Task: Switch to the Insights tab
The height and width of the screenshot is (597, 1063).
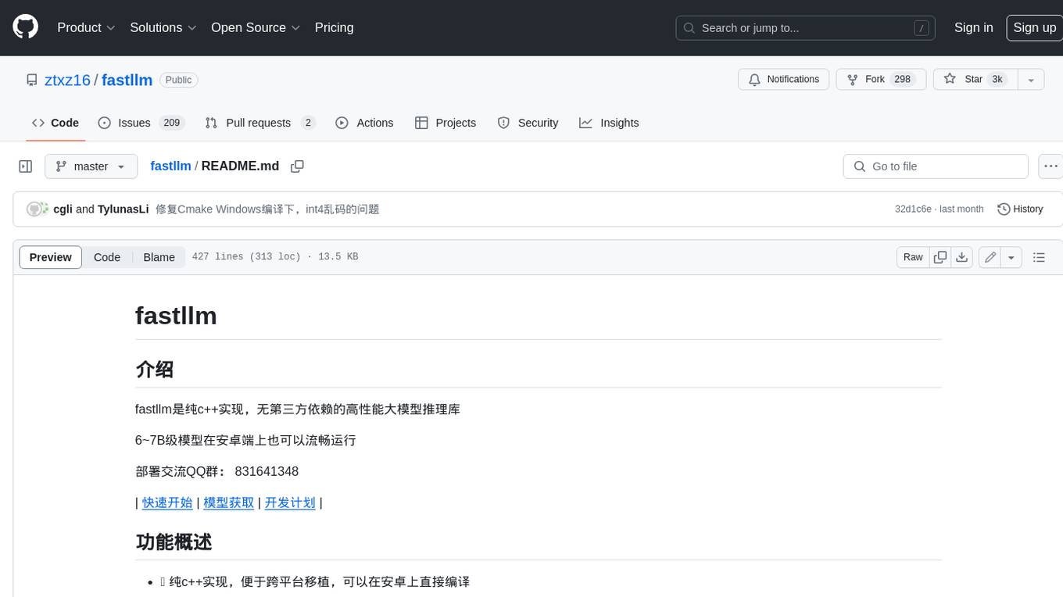Action: tap(609, 123)
